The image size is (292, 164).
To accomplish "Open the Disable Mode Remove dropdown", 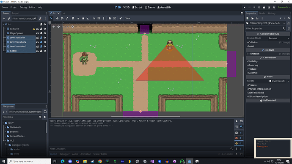I will (279, 38).
